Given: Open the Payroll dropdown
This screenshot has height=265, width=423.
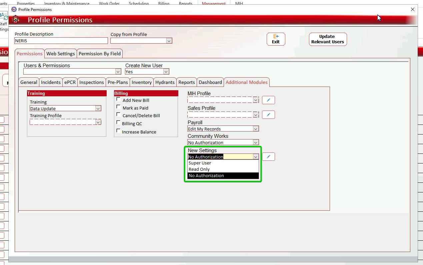Looking at the screenshot, I should [x=256, y=129].
